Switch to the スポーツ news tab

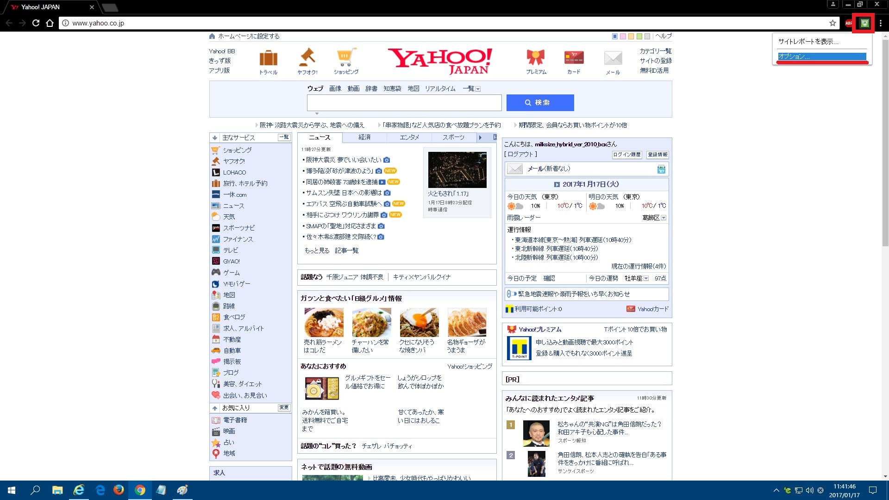(x=453, y=137)
